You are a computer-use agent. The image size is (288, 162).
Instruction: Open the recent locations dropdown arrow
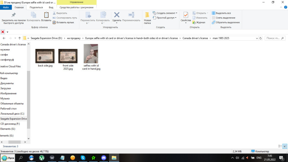[x=14, y=38]
